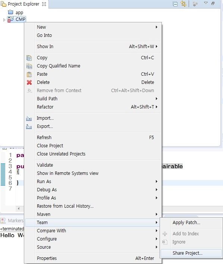Screen dimensions: 223x264
Task: Click the Collapse All icon in Project Explorer
Action: pos(175,4)
